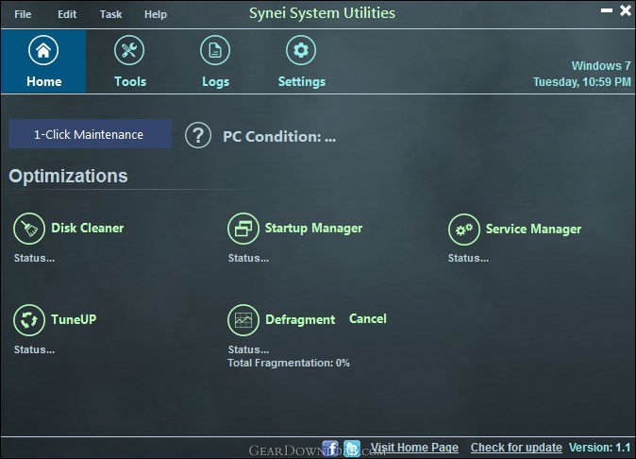
Task: Close the Synei System Utilities window
Action: coord(626,10)
